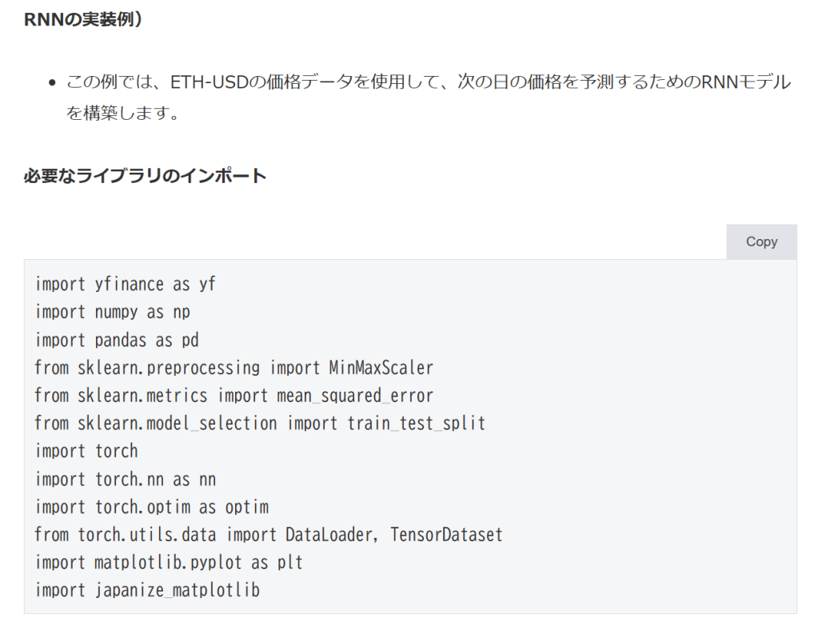
Task: Click "TensorDataset" in the code block
Action: click(446, 534)
